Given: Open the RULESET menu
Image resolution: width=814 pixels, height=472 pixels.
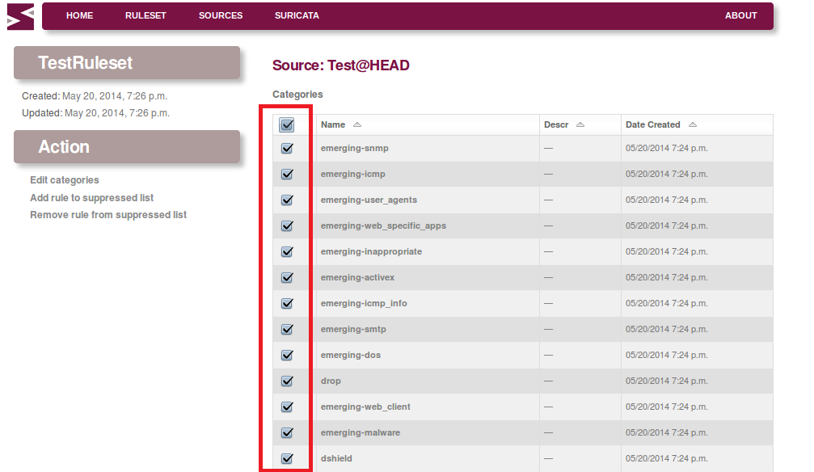Looking at the screenshot, I should (x=146, y=15).
